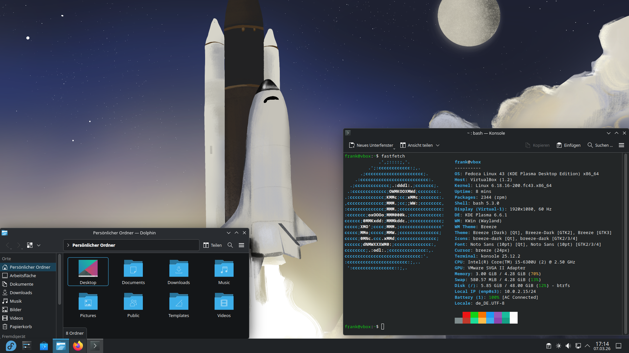This screenshot has width=629, height=353.
Task: Click the 8 Ordner status bar text
Action: 75,333
